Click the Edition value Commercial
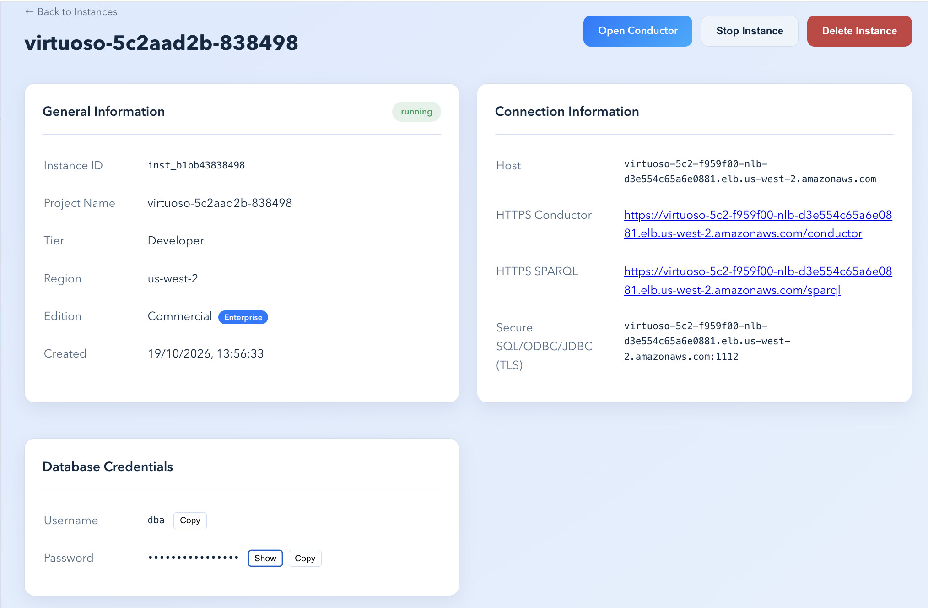The image size is (928, 608). 180,316
